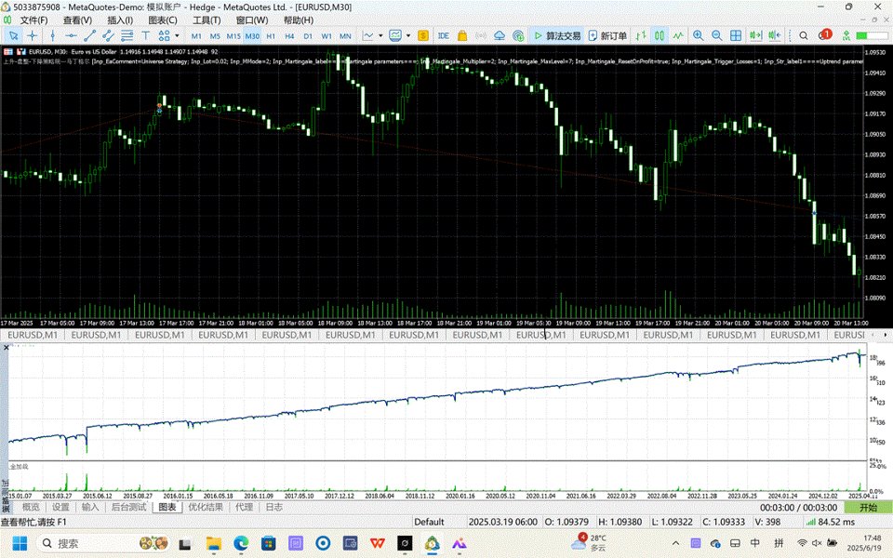893x558 pixels.
Task: Pick the trendline drawing tool
Action: tap(90, 35)
